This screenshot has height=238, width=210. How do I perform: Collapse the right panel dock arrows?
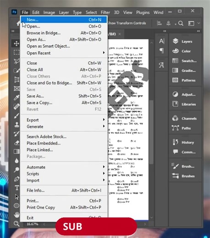199,31
